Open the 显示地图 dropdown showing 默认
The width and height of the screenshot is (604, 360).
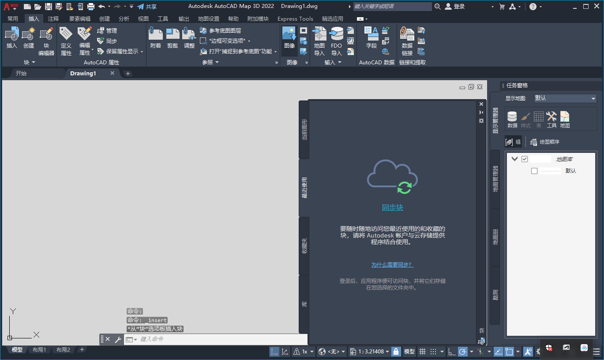coord(564,98)
